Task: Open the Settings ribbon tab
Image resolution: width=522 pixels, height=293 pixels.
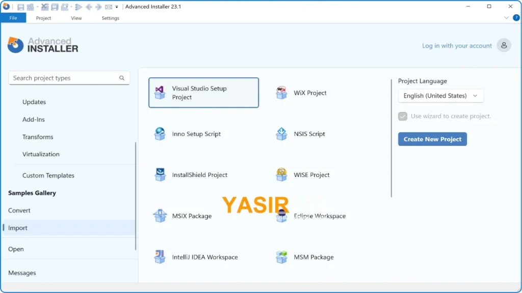Action: pos(111,18)
